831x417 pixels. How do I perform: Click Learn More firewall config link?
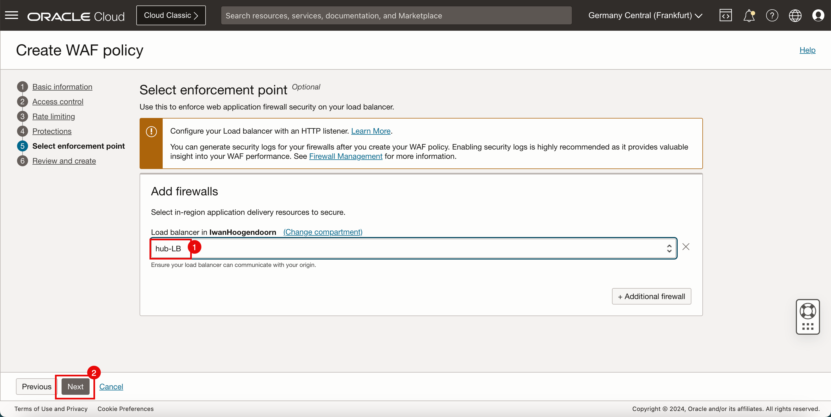click(371, 130)
